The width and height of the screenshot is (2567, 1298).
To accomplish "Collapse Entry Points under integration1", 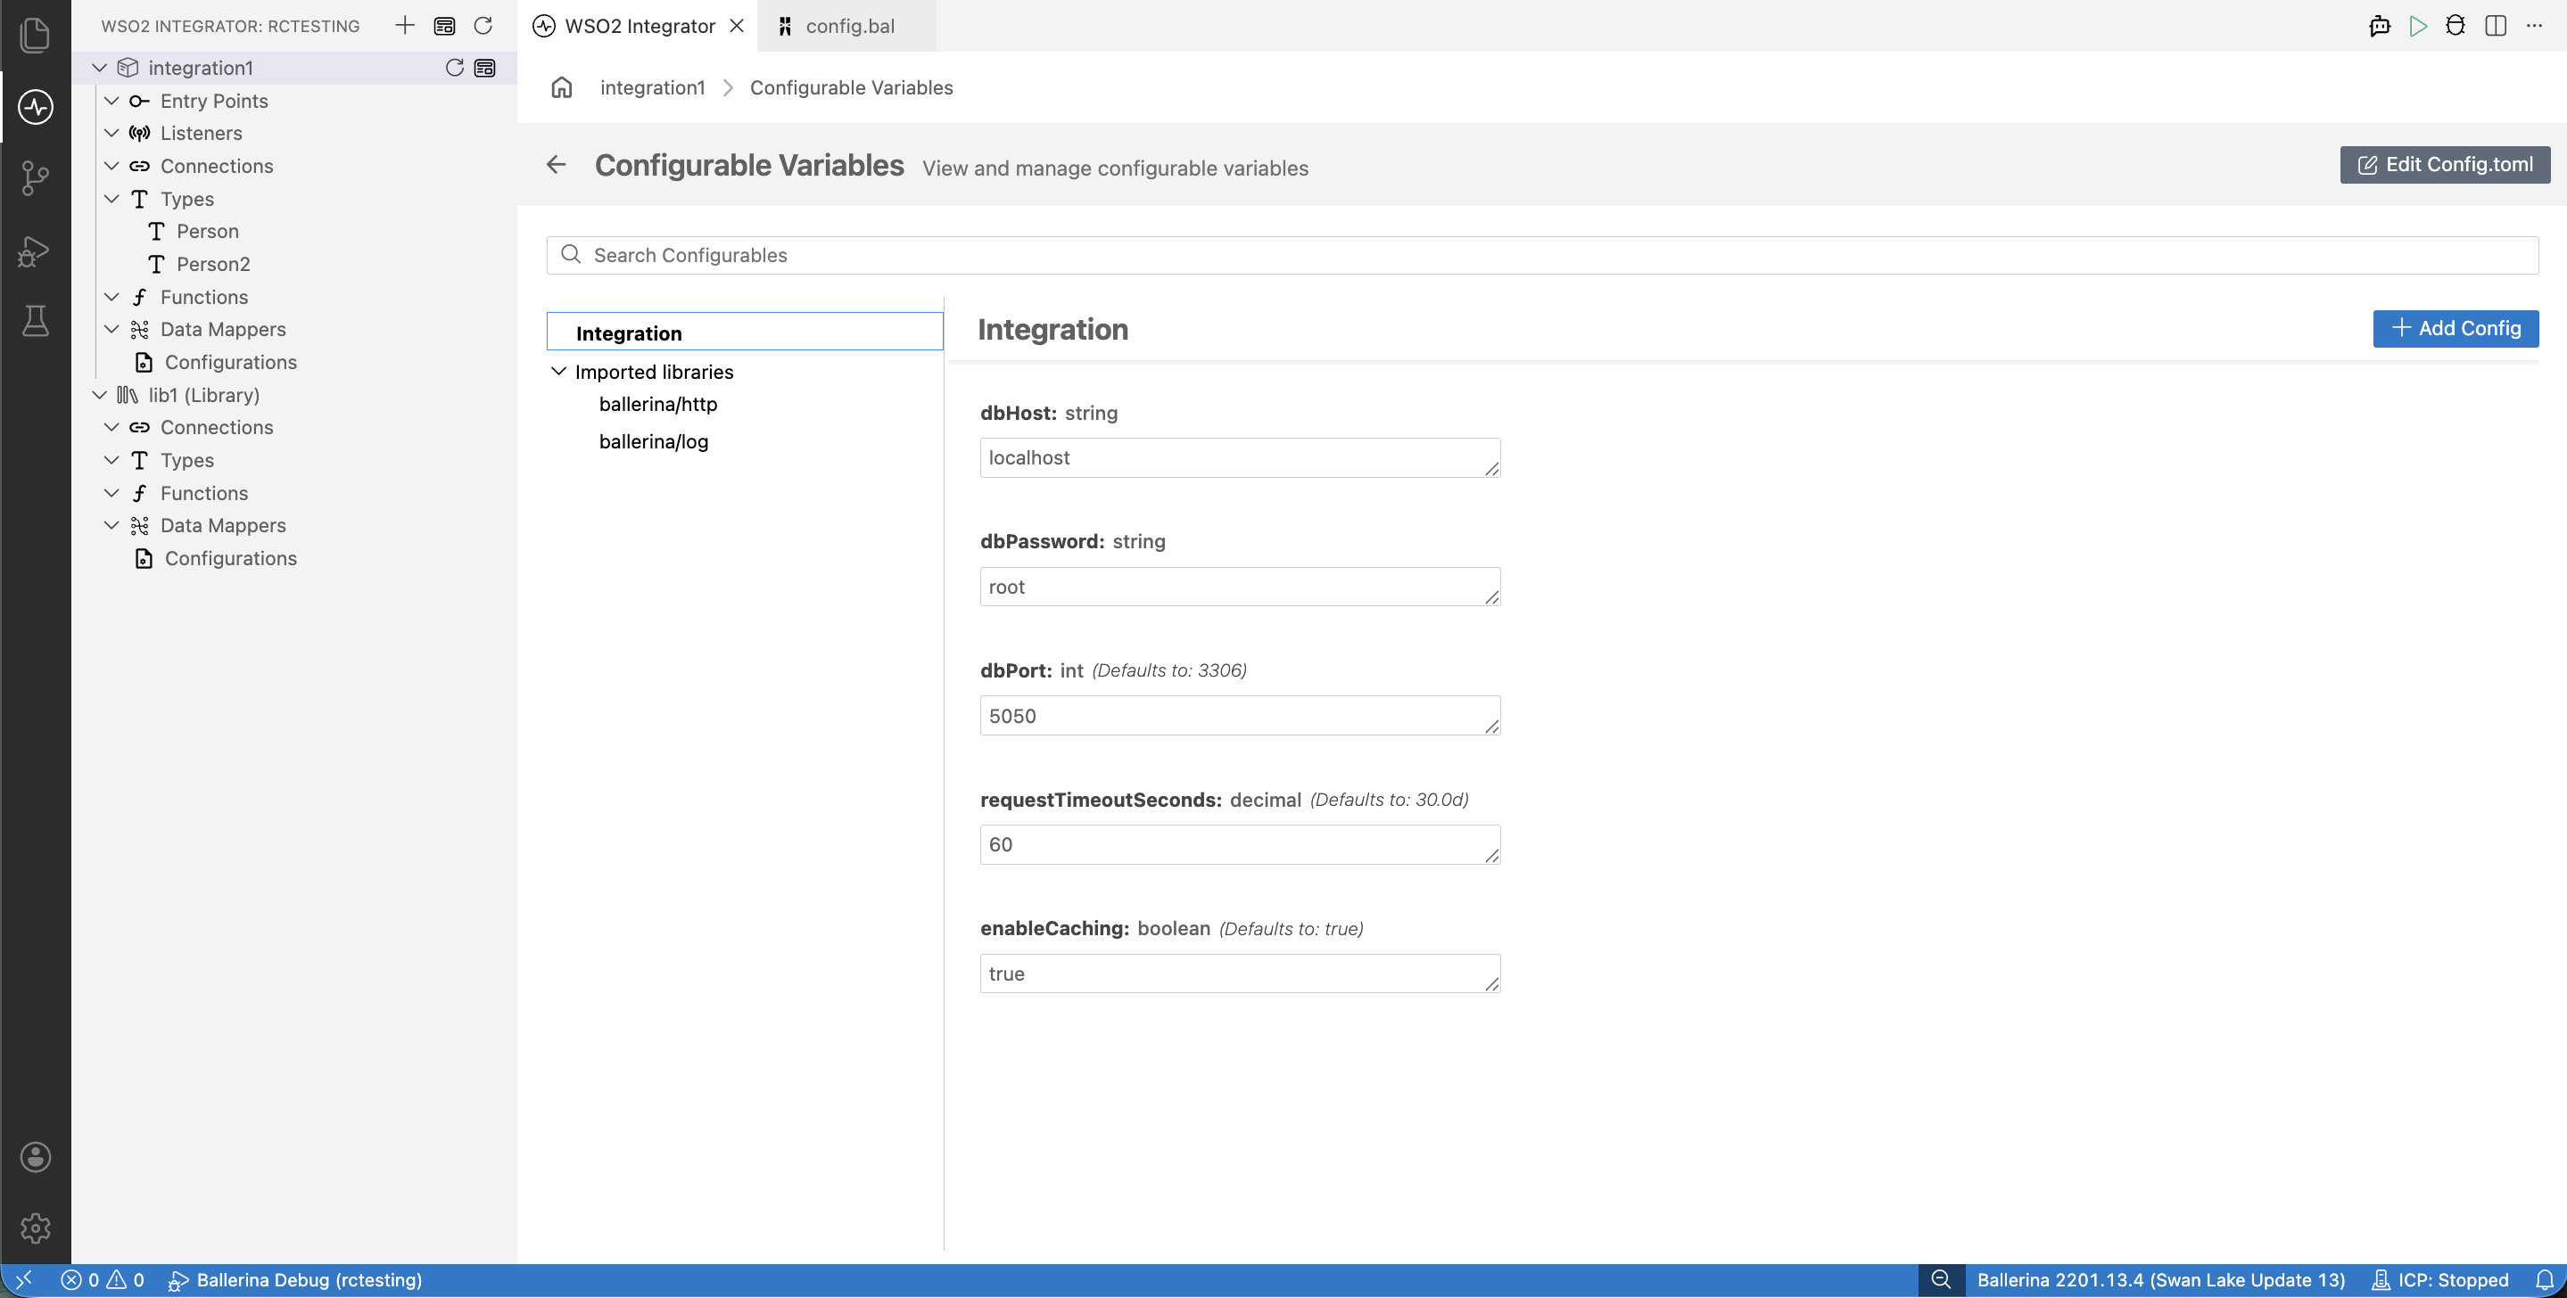I will (111, 101).
